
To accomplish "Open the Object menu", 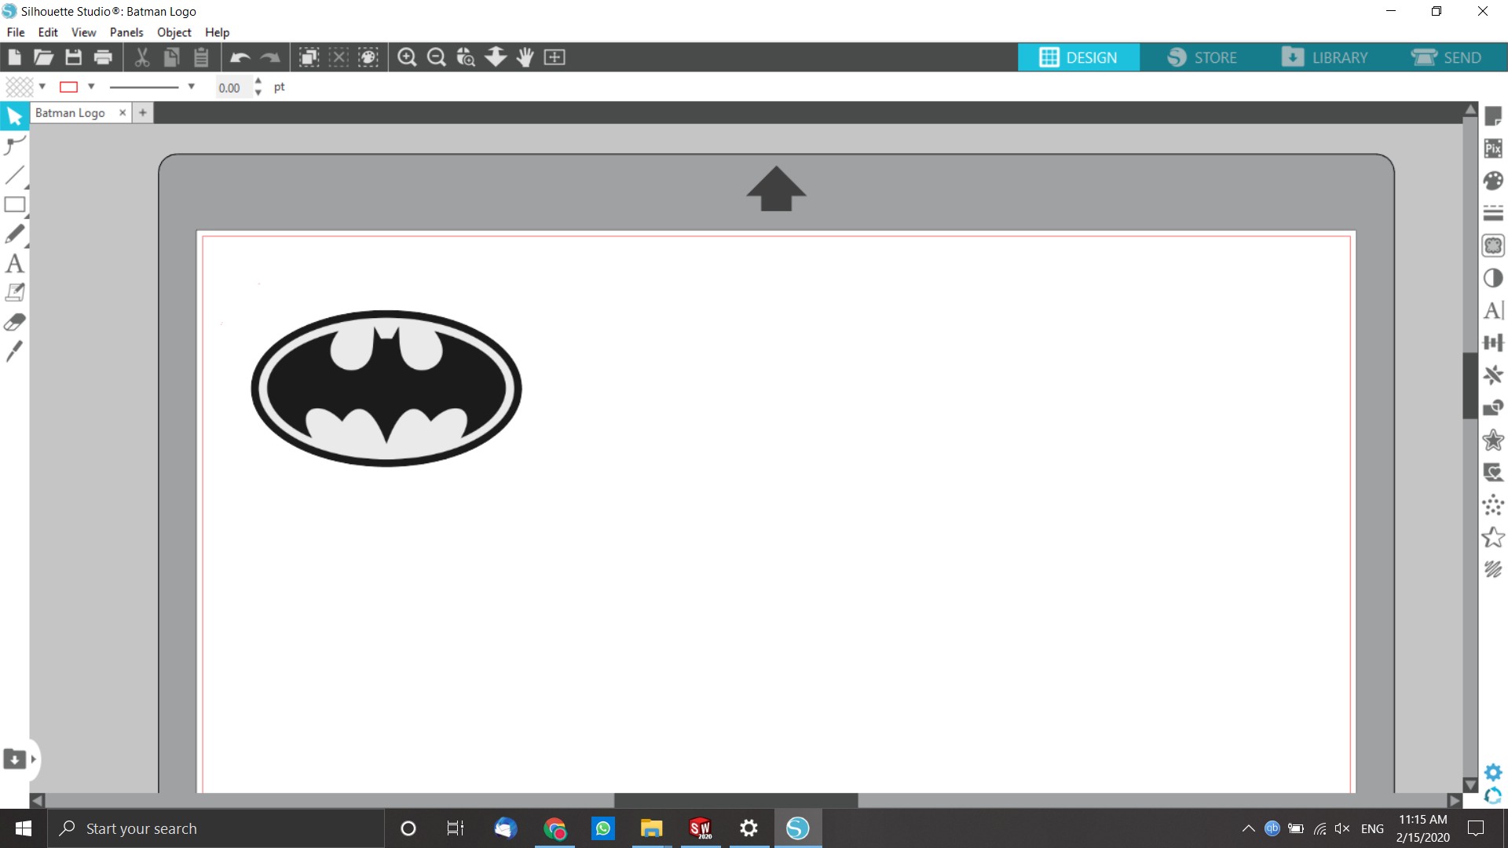I will pyautogui.click(x=174, y=32).
